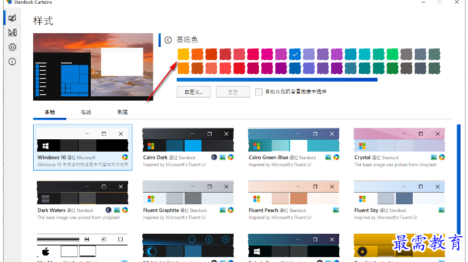Select the Windows 10 style card
Image resolution: width=468 pixels, height=262 pixels.
[x=83, y=147]
